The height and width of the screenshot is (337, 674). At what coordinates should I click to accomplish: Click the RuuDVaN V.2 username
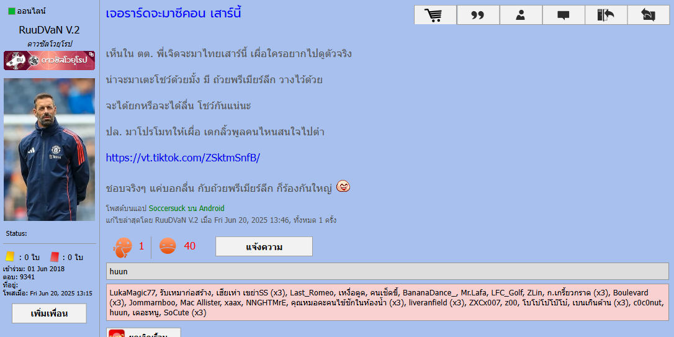click(x=49, y=30)
